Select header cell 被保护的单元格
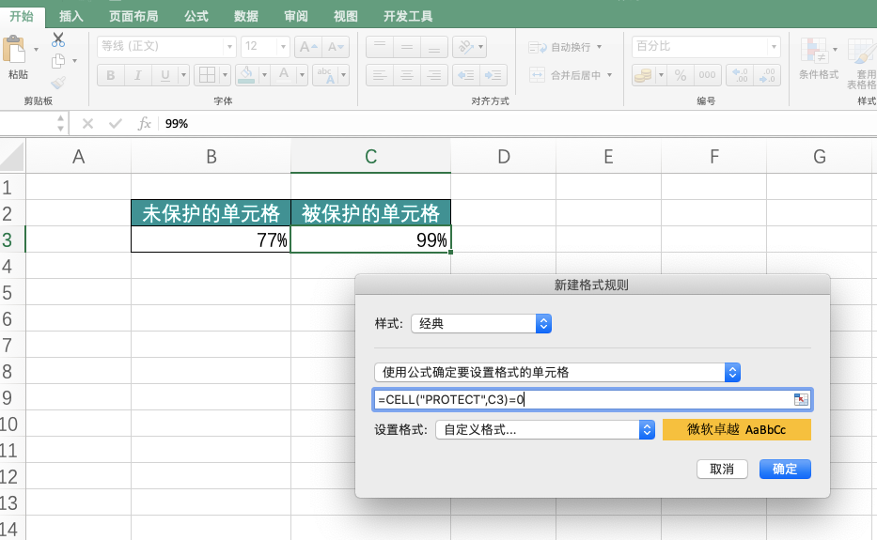This screenshot has height=540, width=877. 370,213
